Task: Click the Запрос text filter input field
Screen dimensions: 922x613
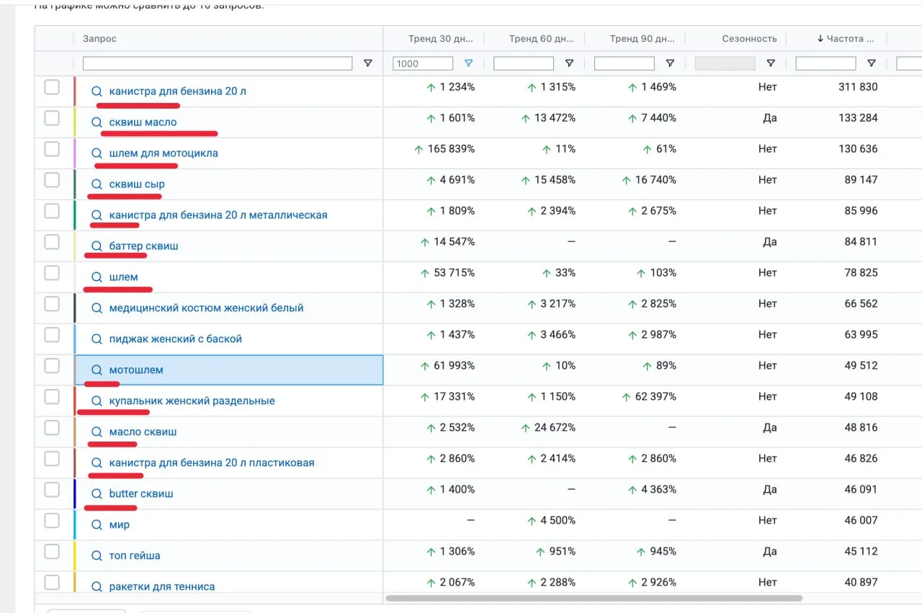Action: (218, 63)
